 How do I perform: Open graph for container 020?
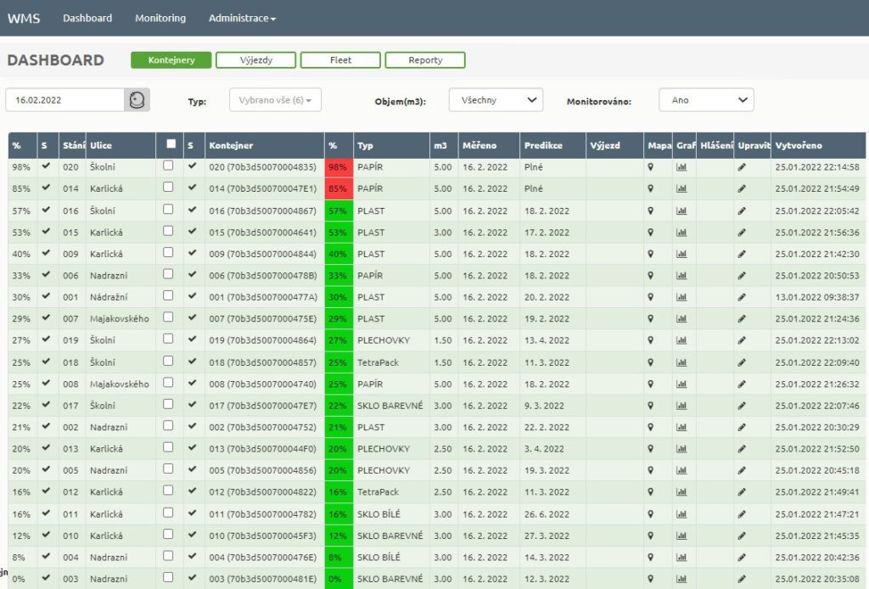click(x=681, y=167)
